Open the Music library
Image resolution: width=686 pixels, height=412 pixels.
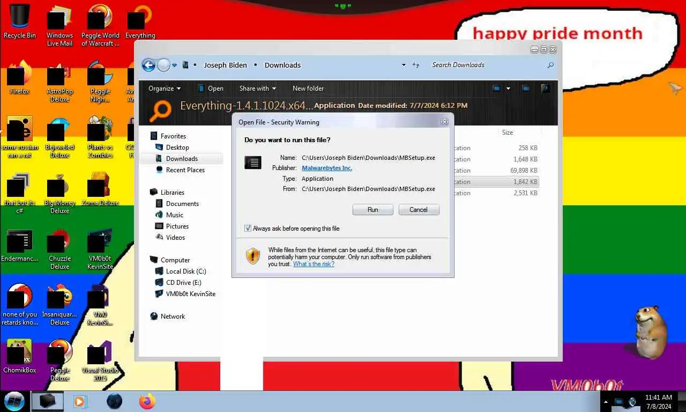(x=175, y=215)
